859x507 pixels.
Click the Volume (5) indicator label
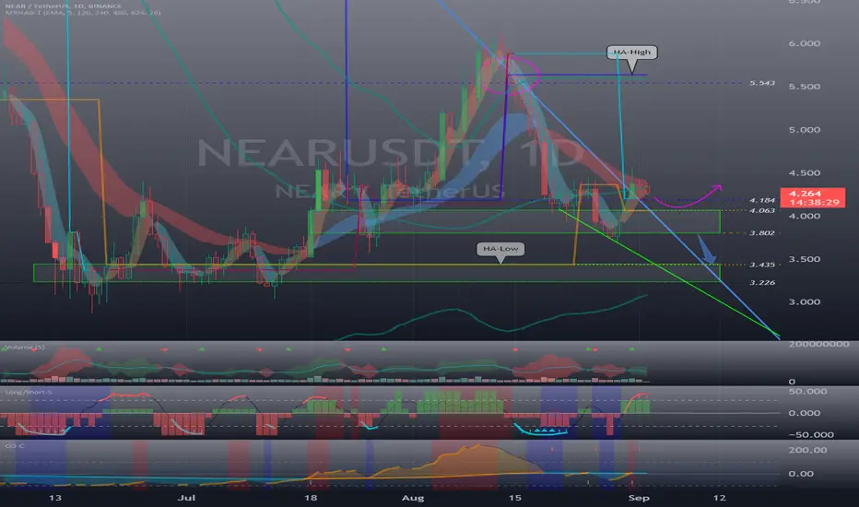25,348
